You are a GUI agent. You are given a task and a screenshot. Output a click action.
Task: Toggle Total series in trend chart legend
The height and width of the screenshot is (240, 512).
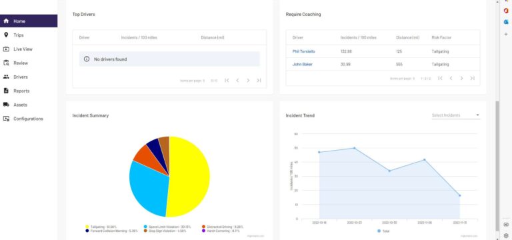[383, 231]
